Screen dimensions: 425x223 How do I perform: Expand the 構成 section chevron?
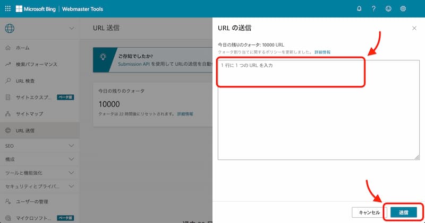click(x=71, y=159)
